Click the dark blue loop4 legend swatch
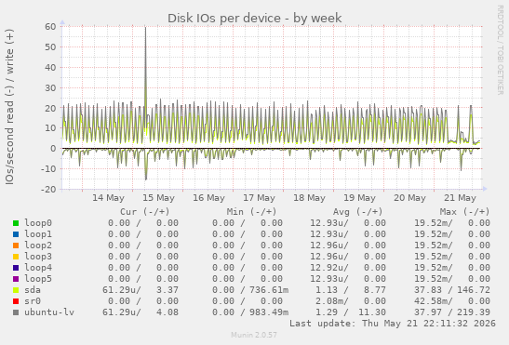509x345 pixels. pos(16,268)
